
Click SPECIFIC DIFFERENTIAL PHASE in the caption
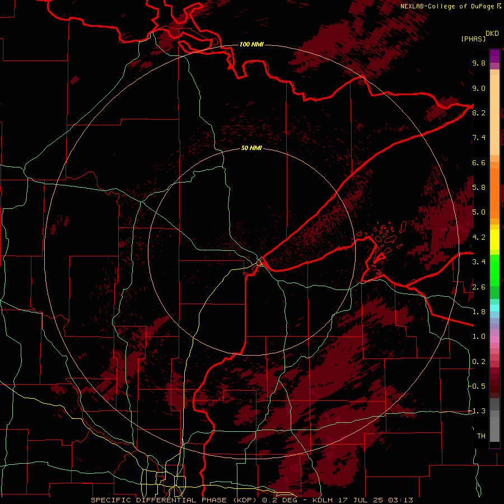[x=160, y=500]
